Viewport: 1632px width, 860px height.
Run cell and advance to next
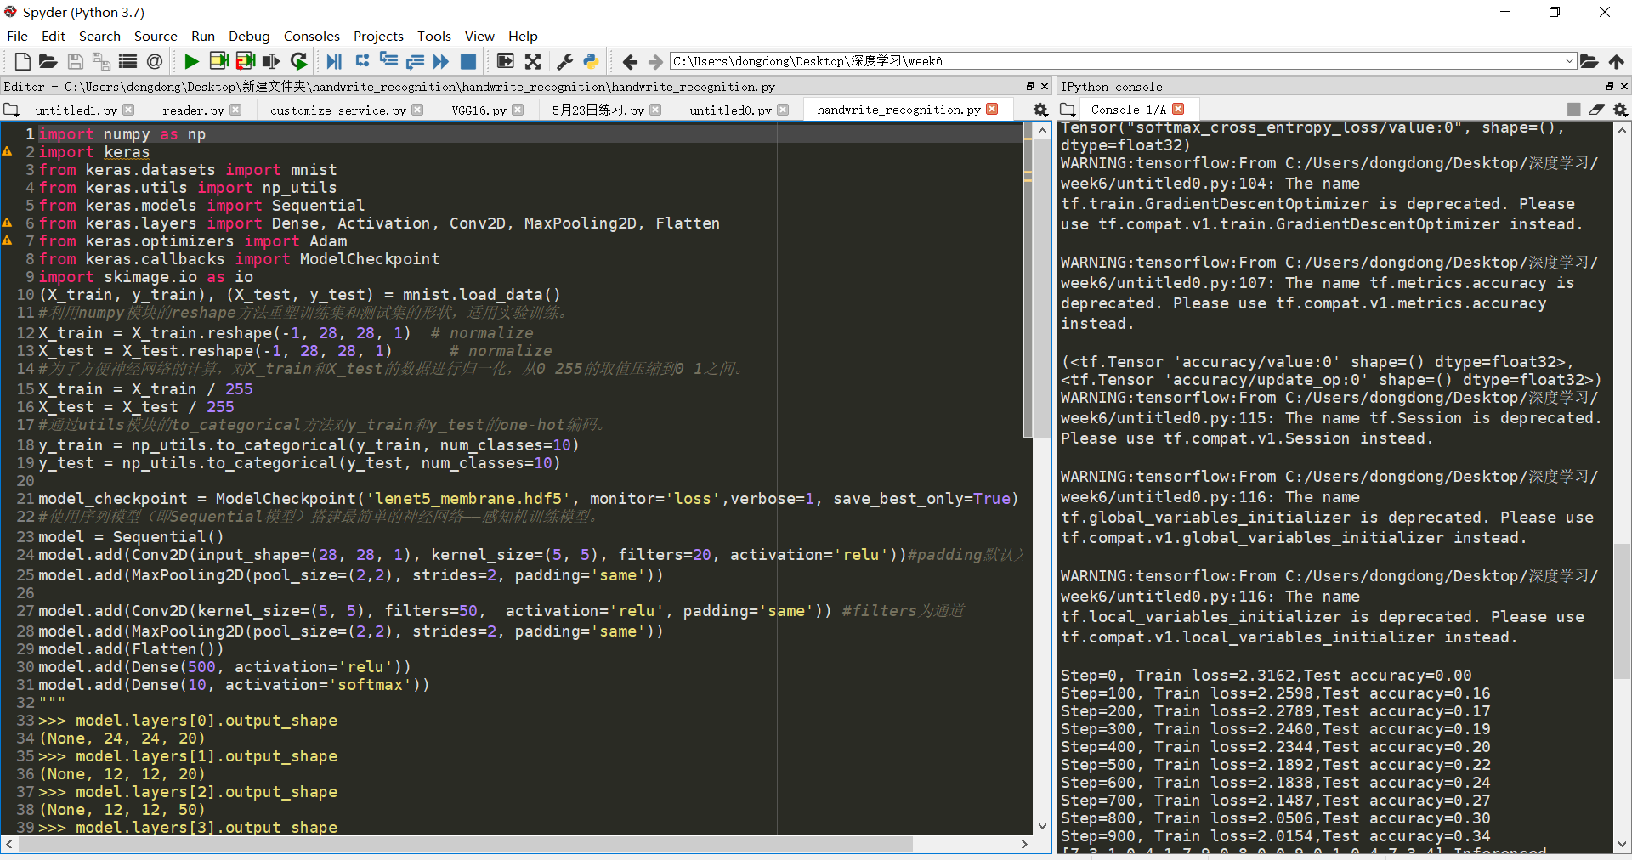click(246, 61)
